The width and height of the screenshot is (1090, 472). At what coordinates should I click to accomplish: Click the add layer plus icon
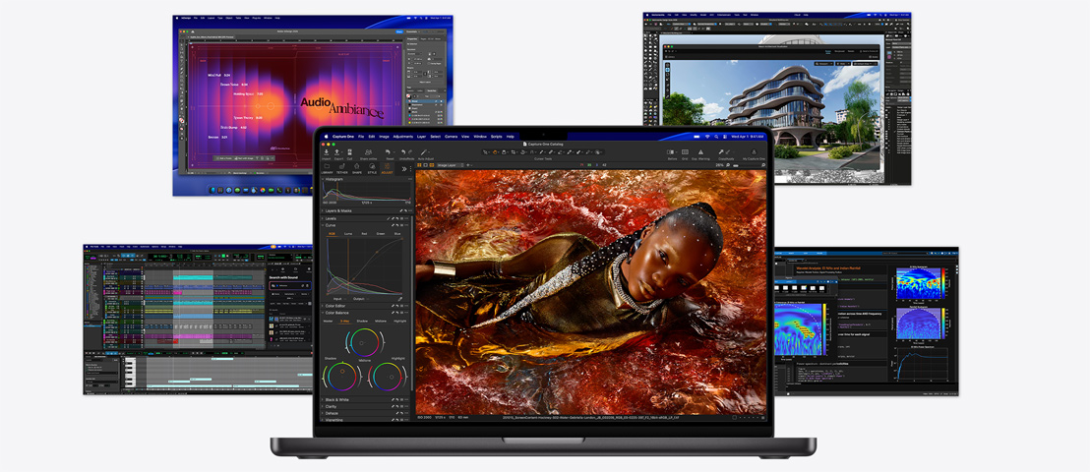pyautogui.click(x=468, y=165)
